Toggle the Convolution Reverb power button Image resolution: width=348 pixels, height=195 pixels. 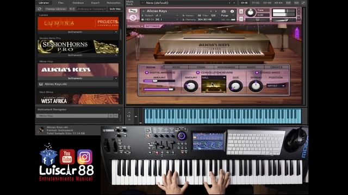tap(198, 73)
